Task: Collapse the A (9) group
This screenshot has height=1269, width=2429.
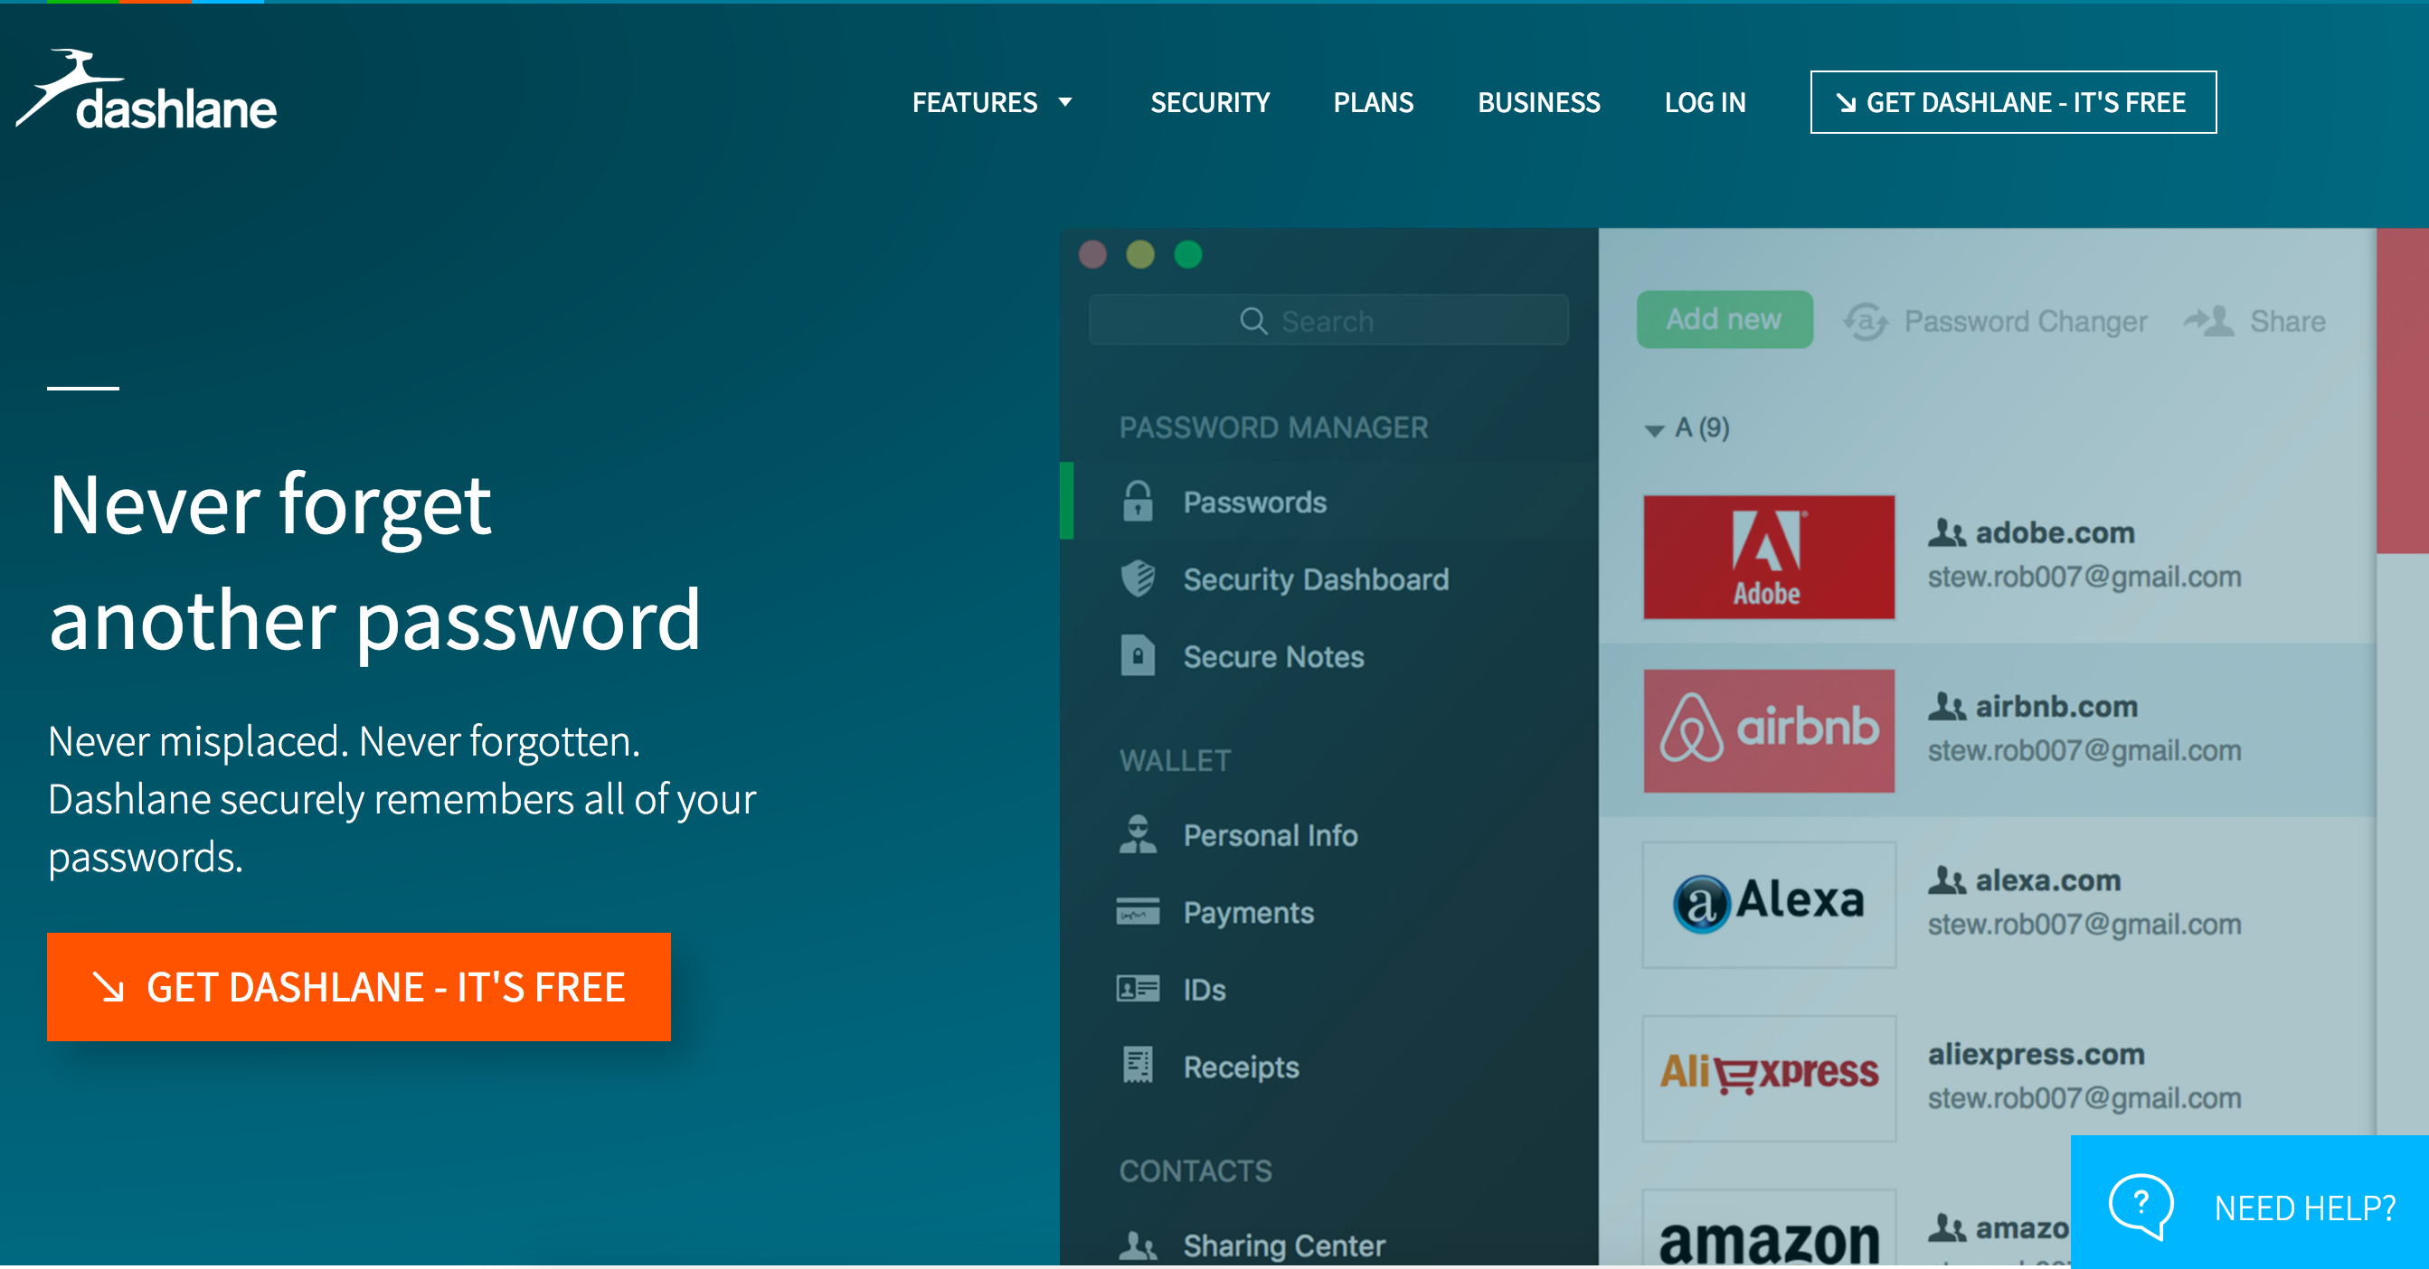Action: pyautogui.click(x=1654, y=429)
